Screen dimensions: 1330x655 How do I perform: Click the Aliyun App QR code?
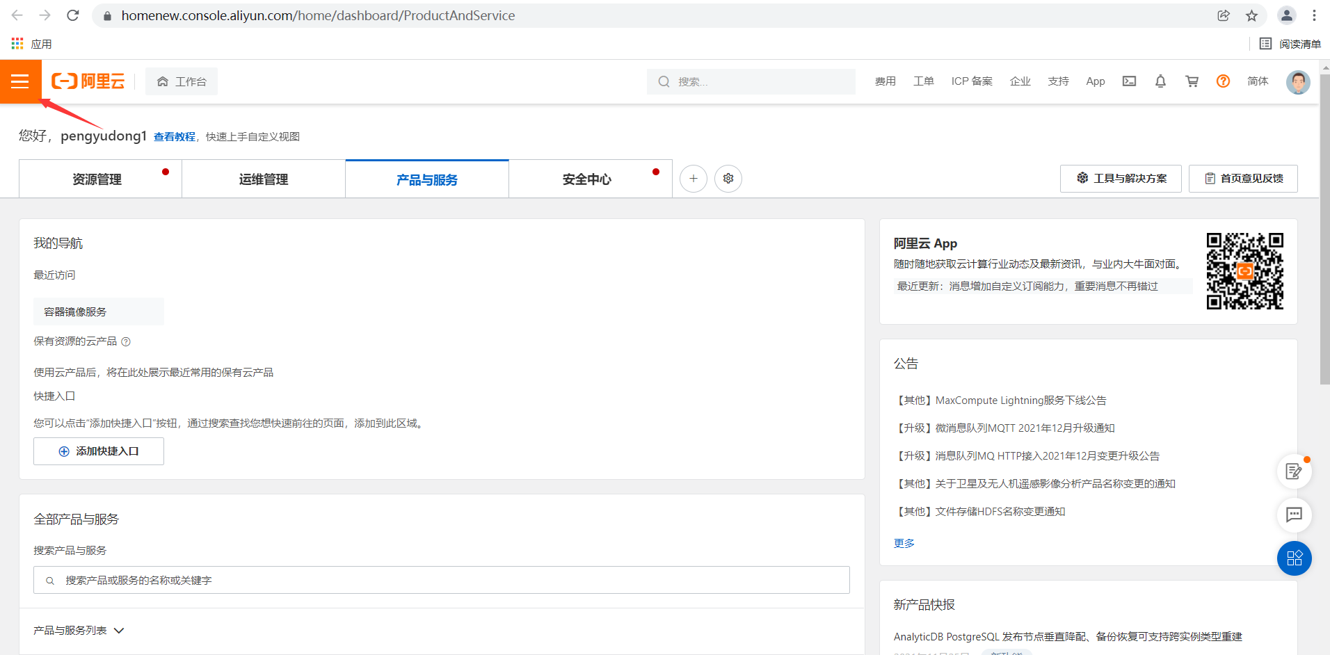1244,271
